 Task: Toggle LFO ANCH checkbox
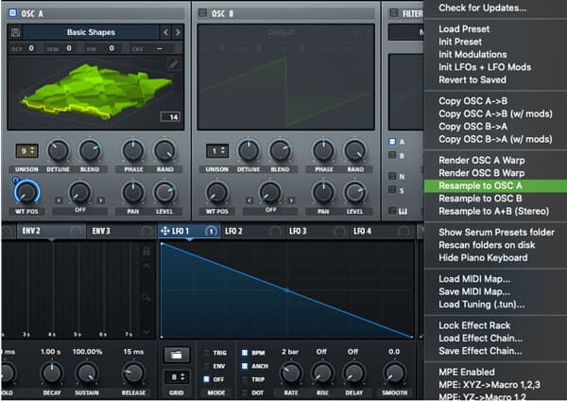click(x=245, y=366)
